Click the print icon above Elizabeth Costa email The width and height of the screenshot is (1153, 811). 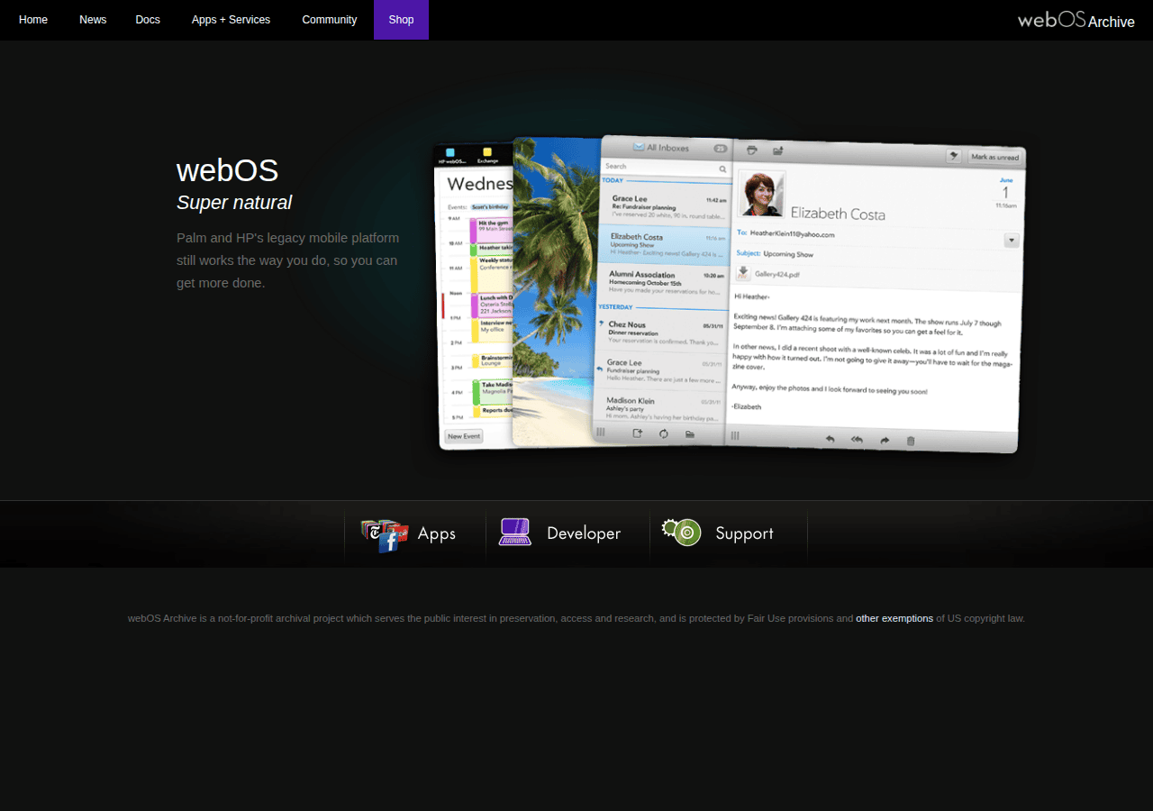click(752, 150)
